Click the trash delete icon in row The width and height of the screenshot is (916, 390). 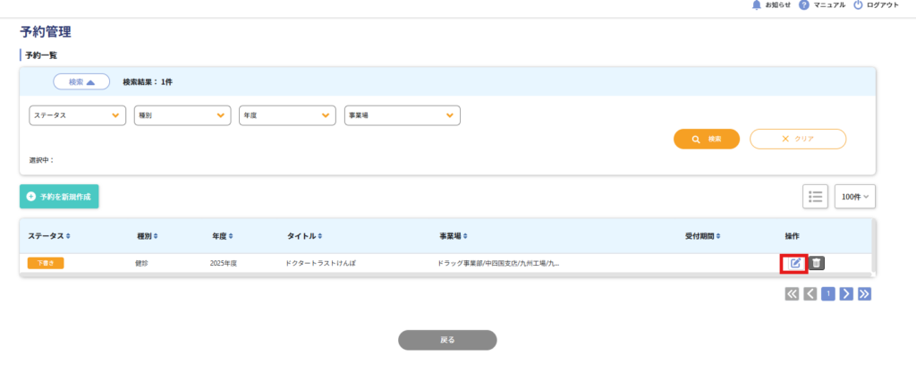(x=818, y=263)
